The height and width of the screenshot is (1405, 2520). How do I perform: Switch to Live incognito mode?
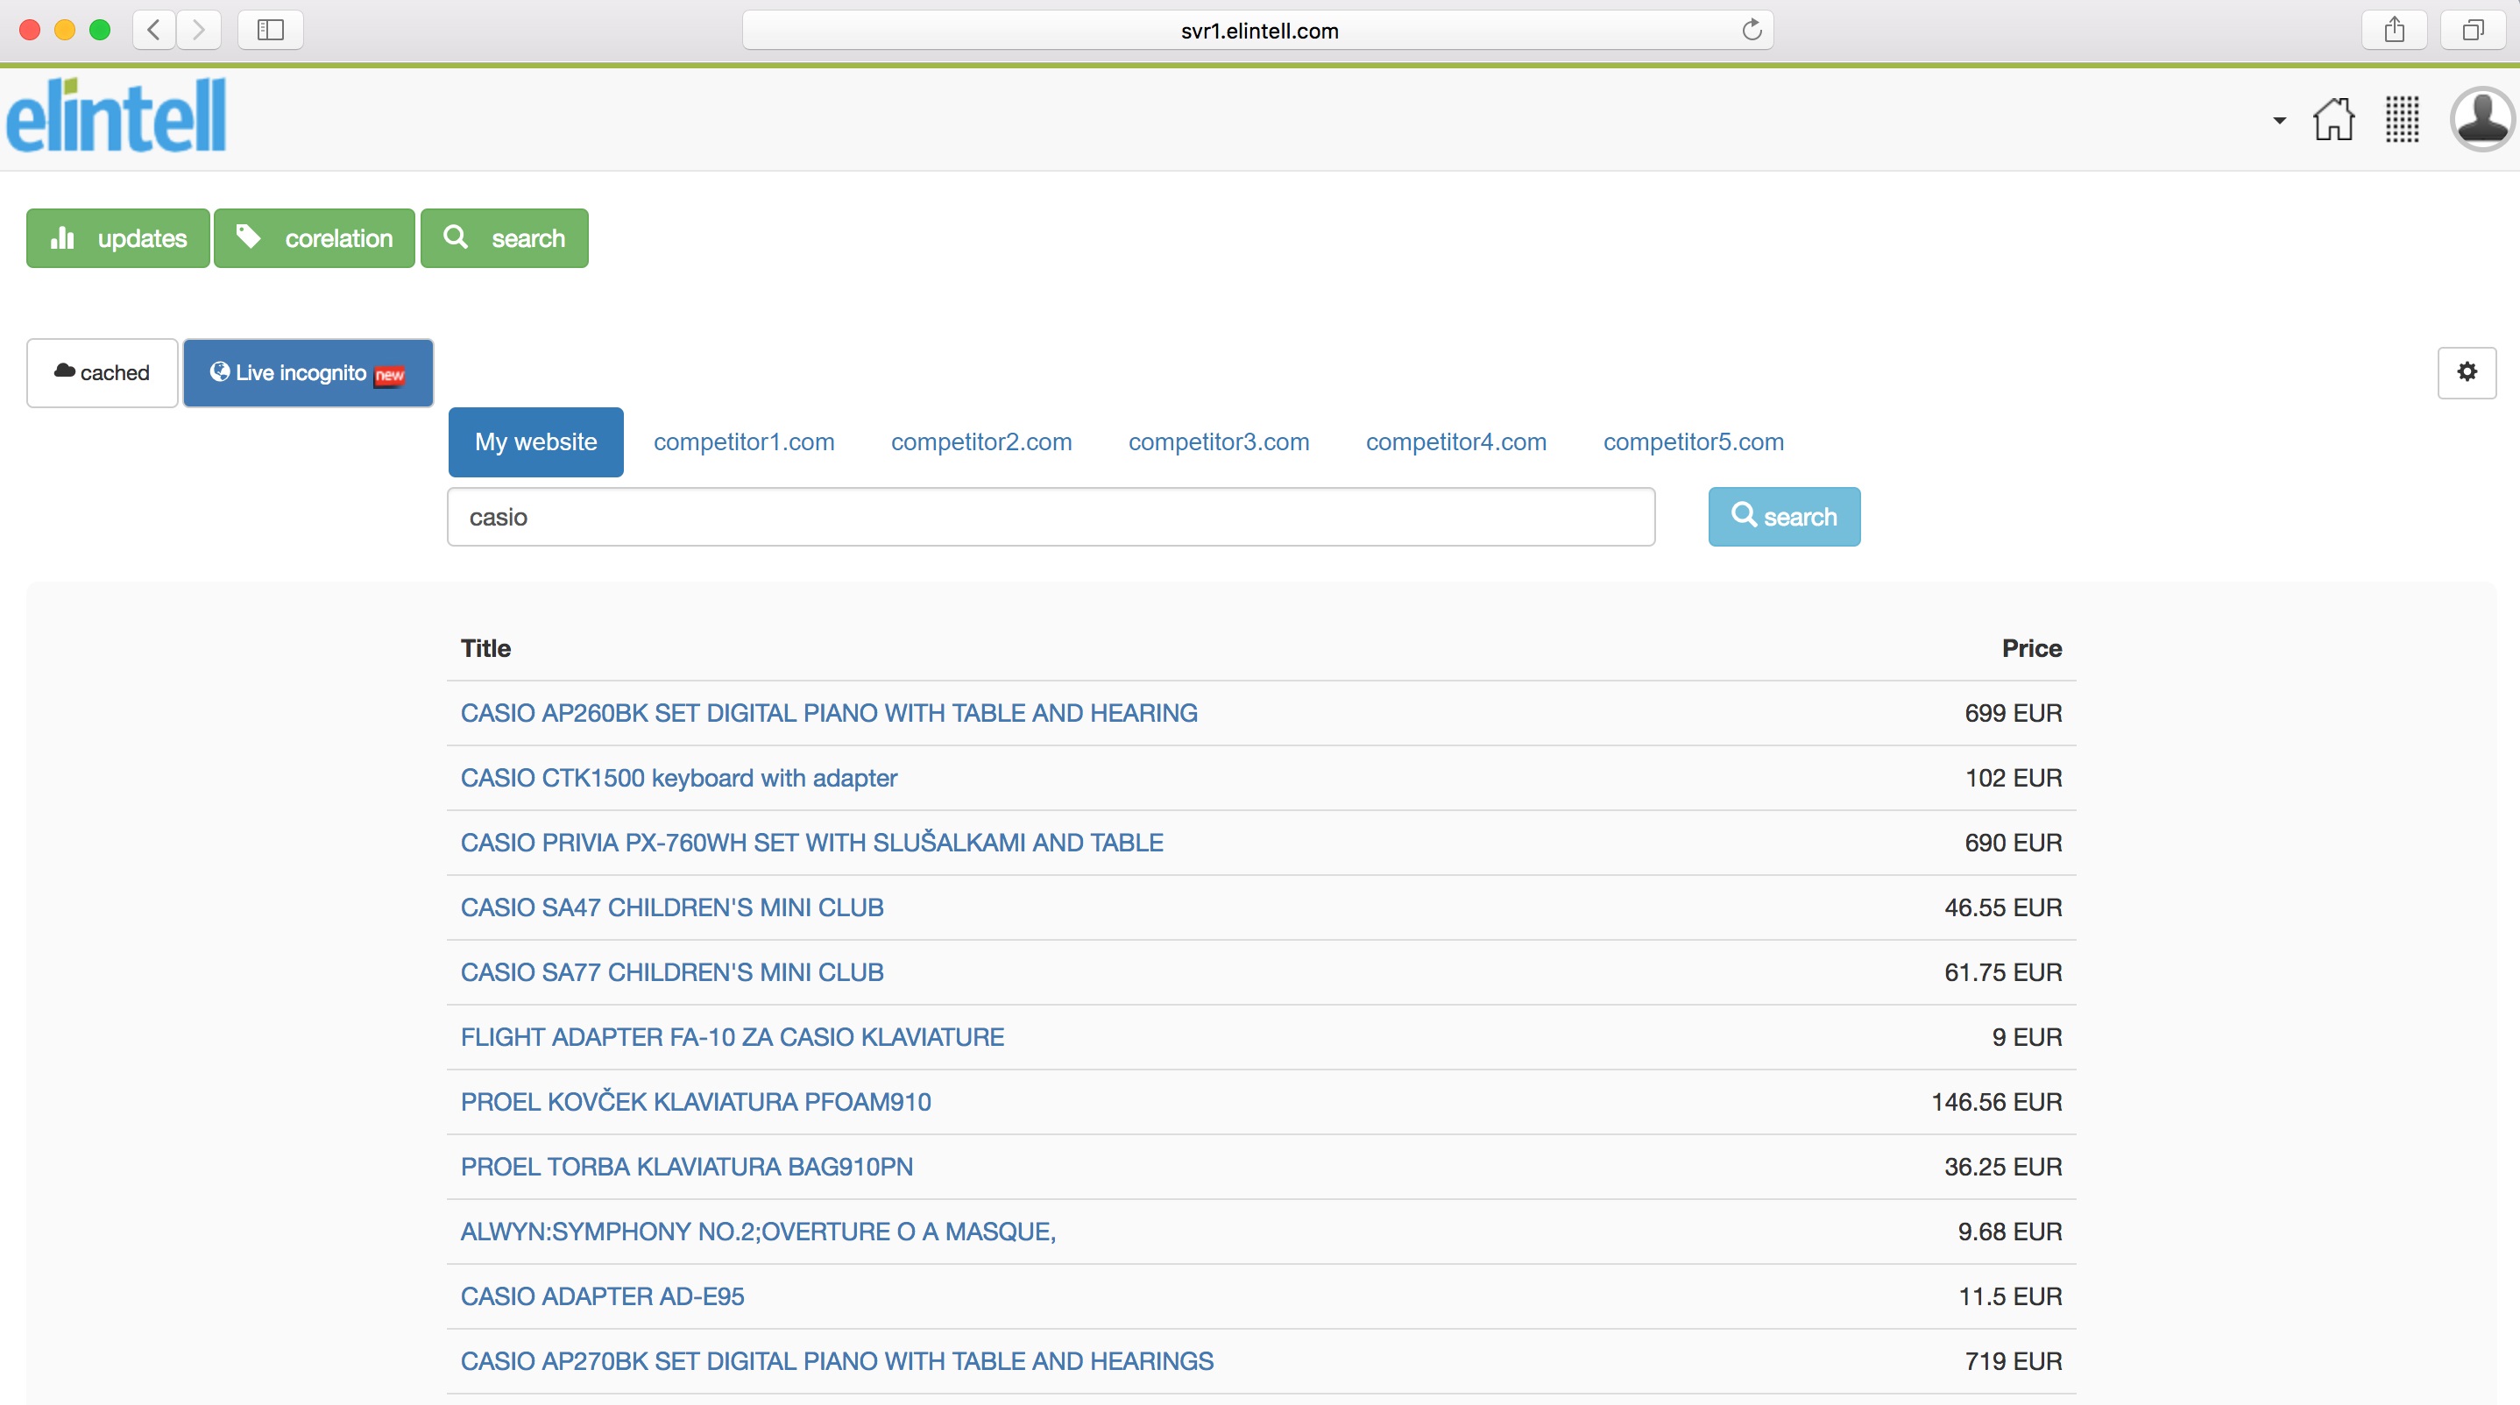308,372
